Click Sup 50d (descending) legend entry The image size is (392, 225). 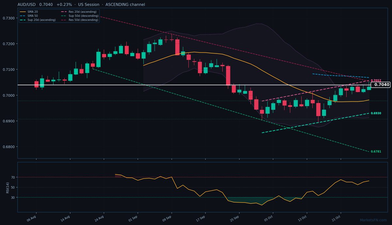(x=79, y=16)
